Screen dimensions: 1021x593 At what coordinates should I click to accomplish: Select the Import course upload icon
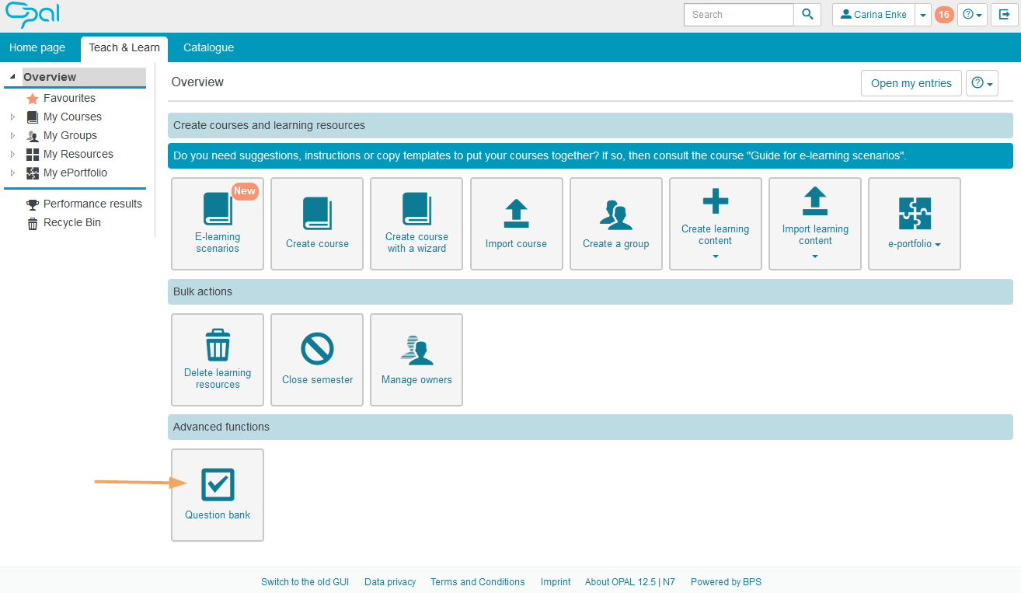[516, 214]
